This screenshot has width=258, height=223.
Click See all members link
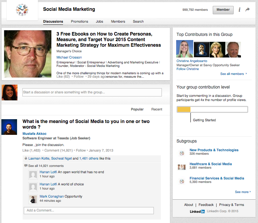(234, 74)
